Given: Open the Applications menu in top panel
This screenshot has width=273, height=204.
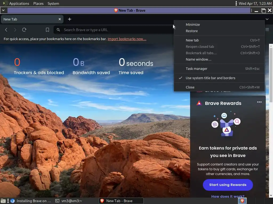Looking at the screenshot, I should (x=19, y=3).
